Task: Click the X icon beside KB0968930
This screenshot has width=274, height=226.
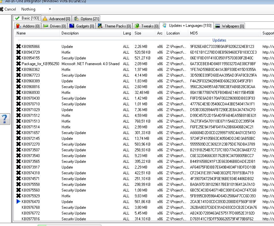Action: pyautogui.click(x=19, y=92)
